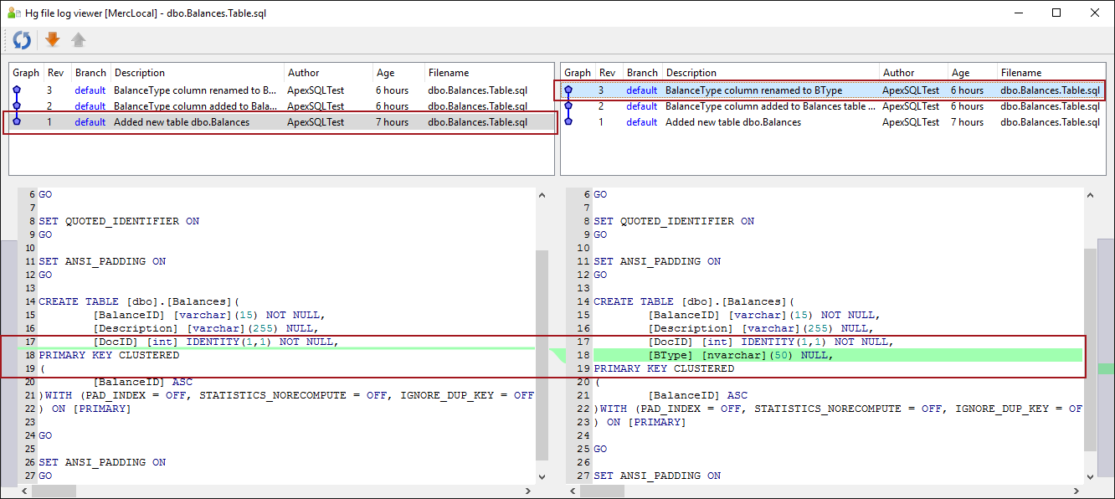Click the orange down arrow for next change

pos(53,39)
